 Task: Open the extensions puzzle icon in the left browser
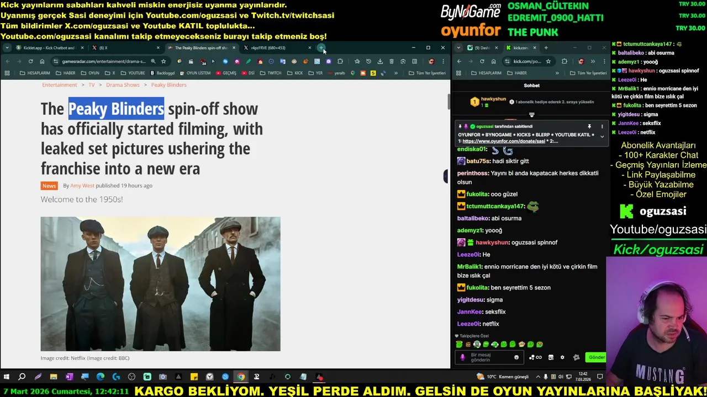[340, 61]
